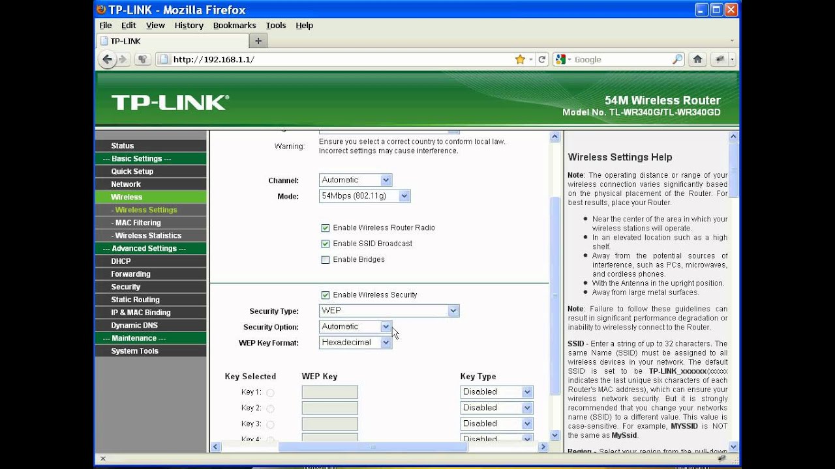
Task: Open the Tools menu
Action: (x=276, y=25)
